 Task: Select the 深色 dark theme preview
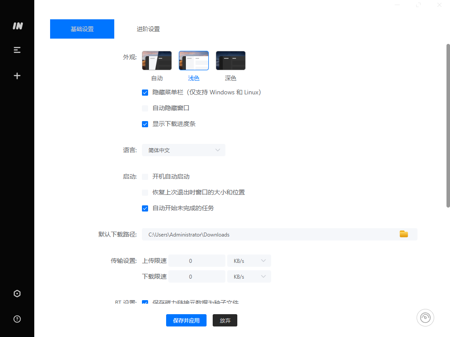[230, 60]
